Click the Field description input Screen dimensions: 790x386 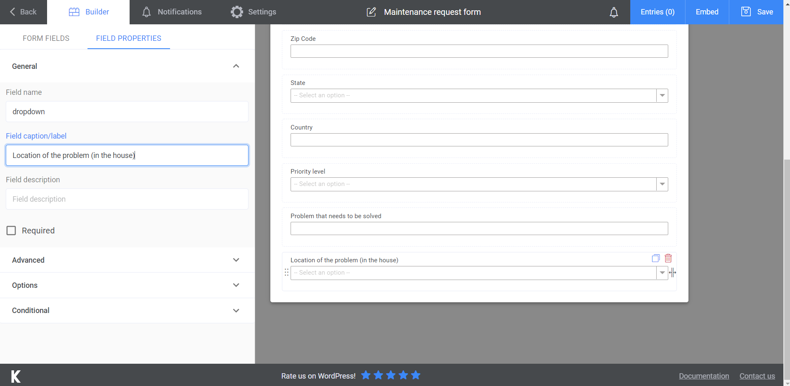pos(127,199)
